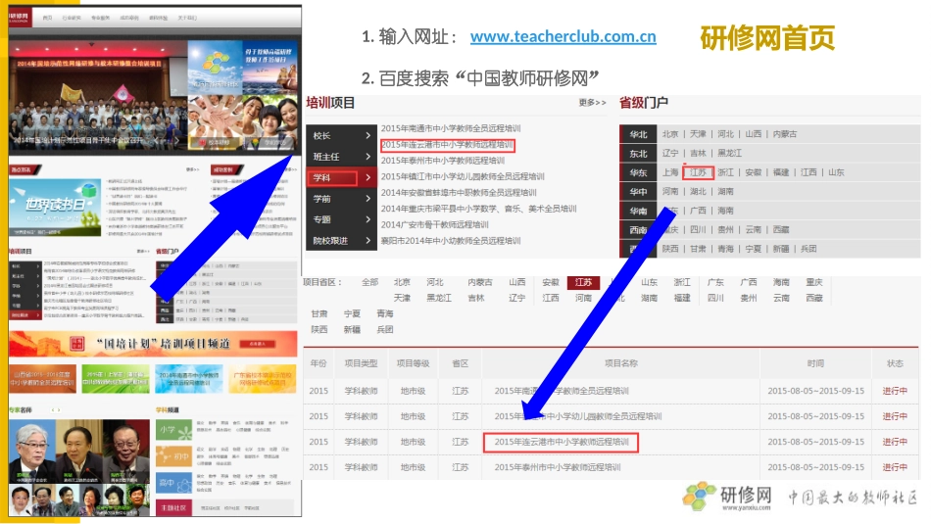Select 学前 in training category menu
Viewport: 931px width, 524px height.
click(321, 199)
